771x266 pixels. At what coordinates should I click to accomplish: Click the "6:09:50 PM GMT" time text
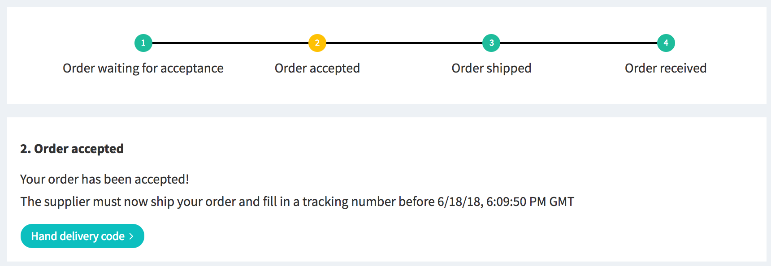530,202
